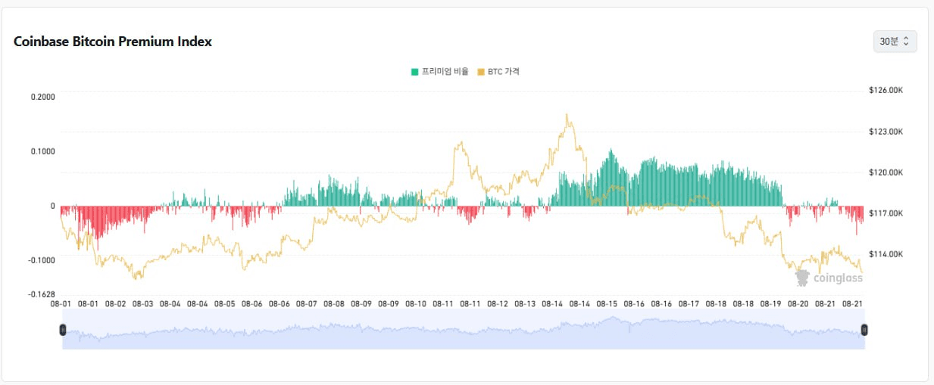Click the 0.2000 left axis label
The image size is (934, 385).
42,97
